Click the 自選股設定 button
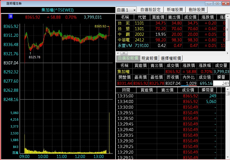This screenshot has width=230, height=160. tap(150, 10)
